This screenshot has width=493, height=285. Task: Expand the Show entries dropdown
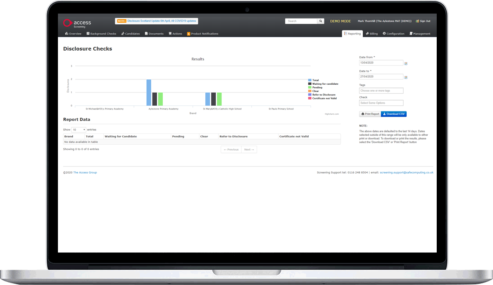point(79,130)
